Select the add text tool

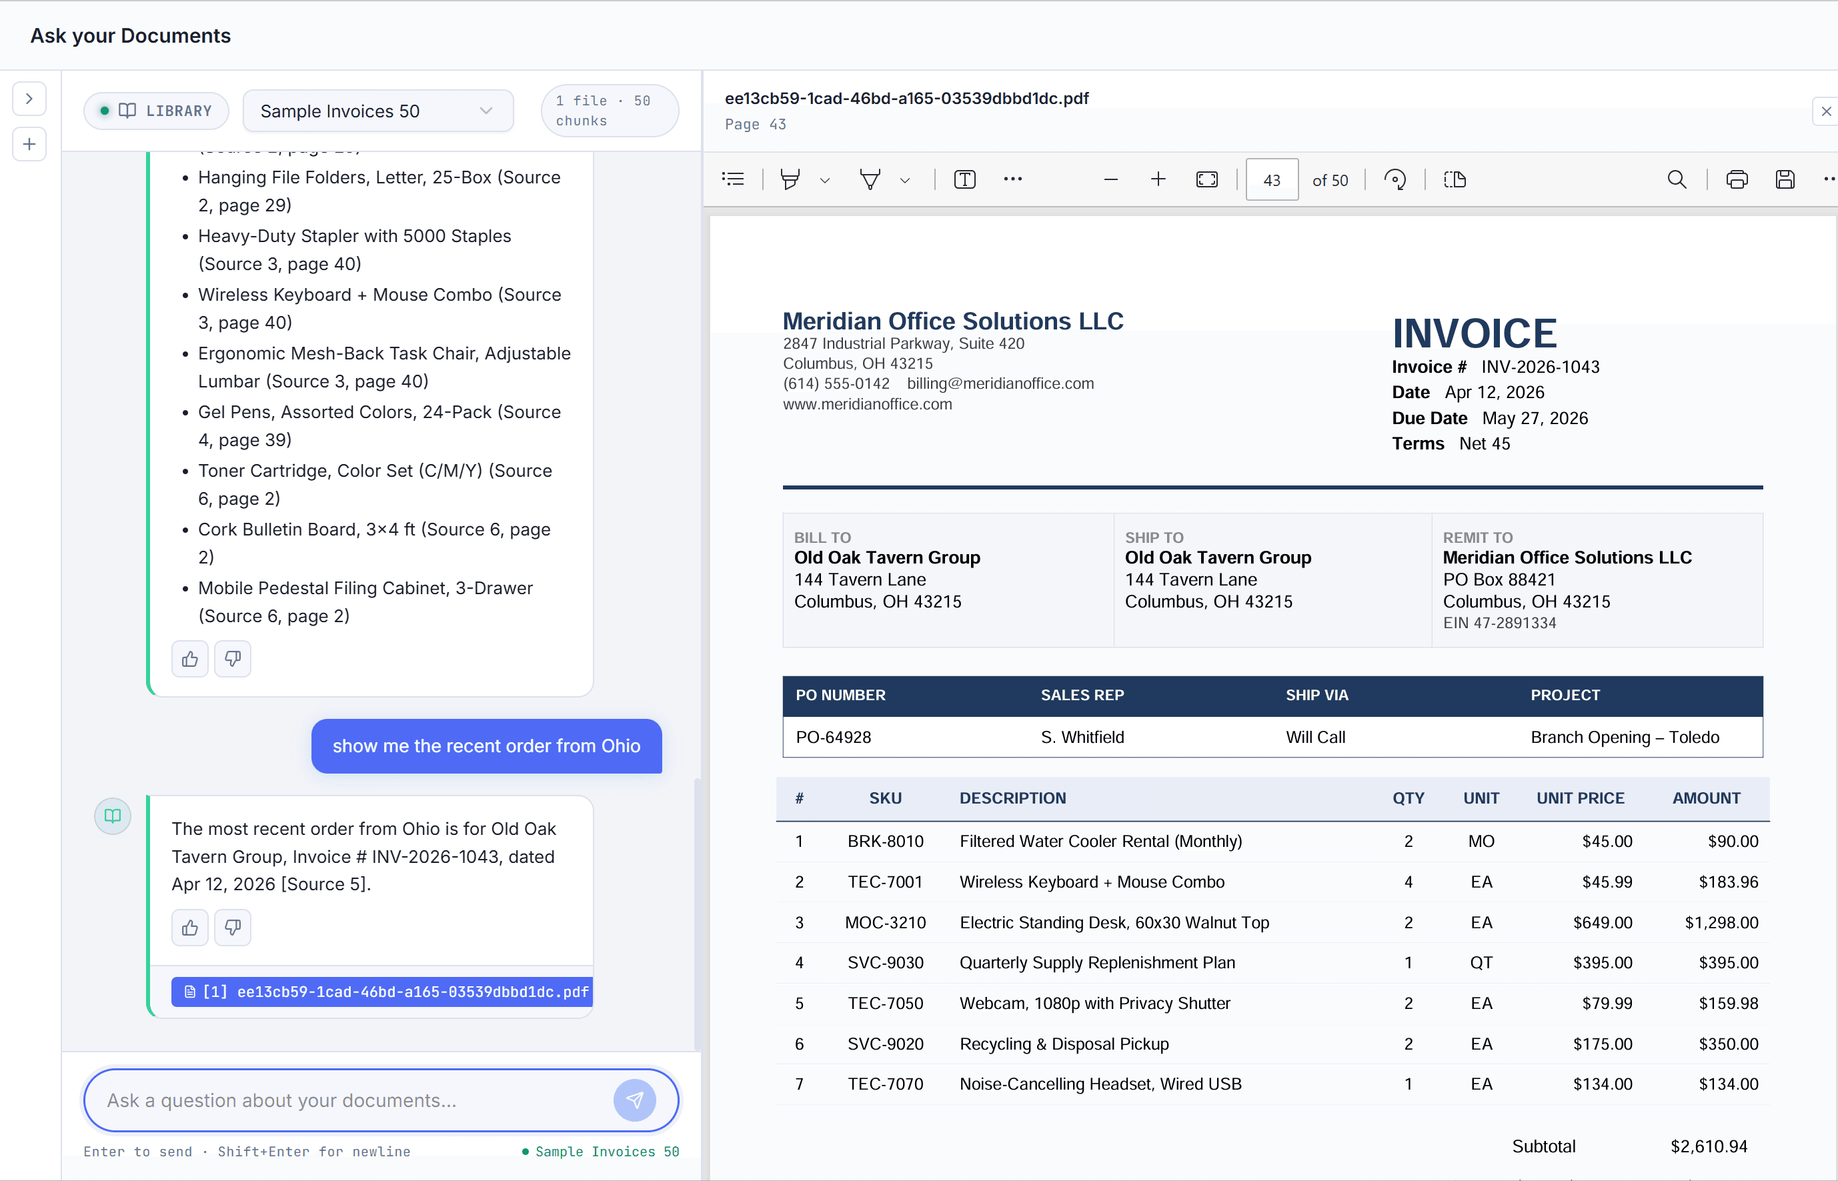964,179
